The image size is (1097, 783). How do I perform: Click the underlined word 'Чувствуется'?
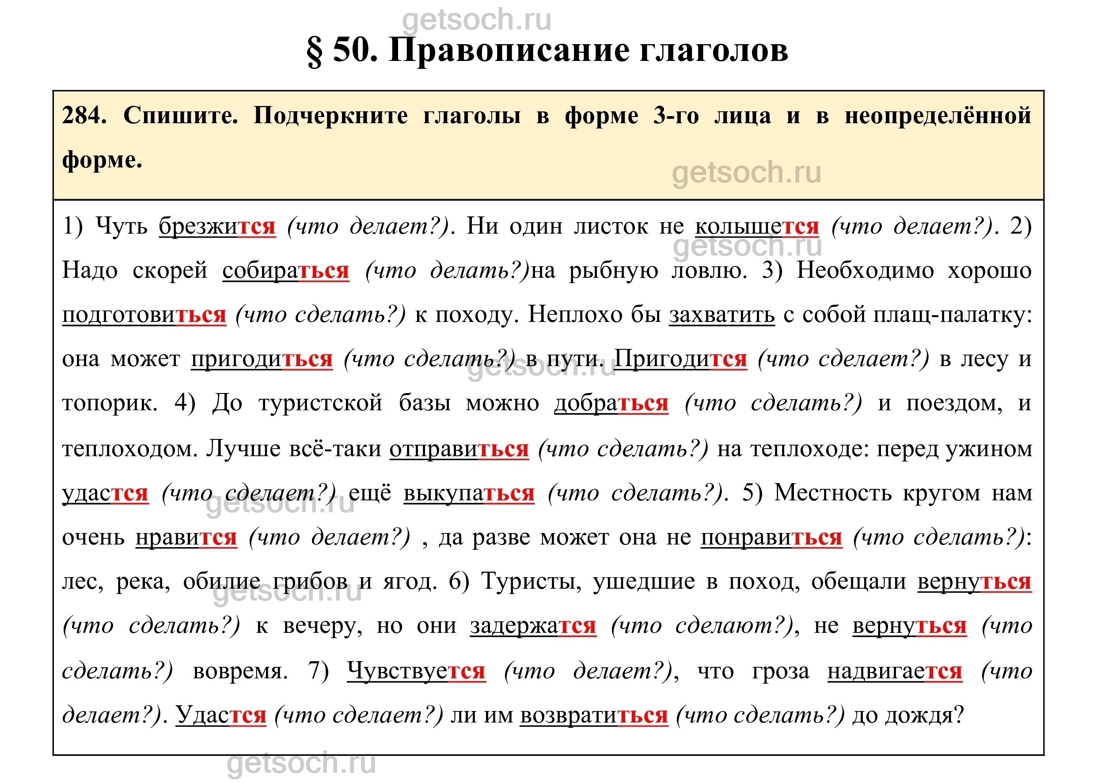pyautogui.click(x=416, y=671)
